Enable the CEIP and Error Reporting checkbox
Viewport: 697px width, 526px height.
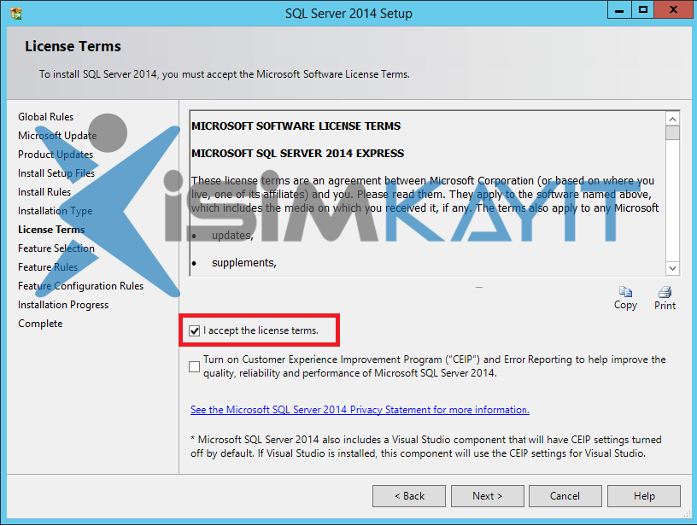(x=194, y=366)
